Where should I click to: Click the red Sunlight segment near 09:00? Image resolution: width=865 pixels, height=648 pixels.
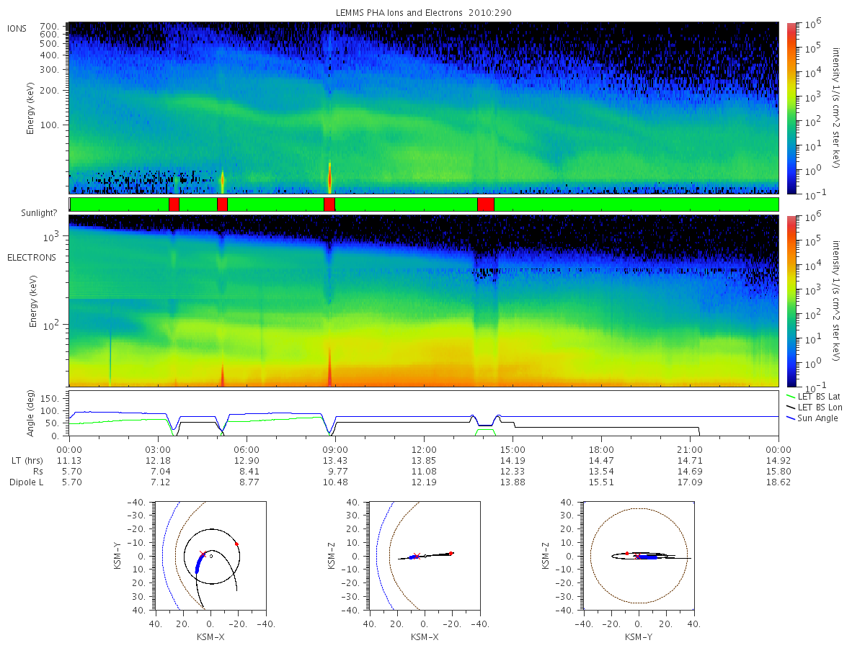point(329,204)
